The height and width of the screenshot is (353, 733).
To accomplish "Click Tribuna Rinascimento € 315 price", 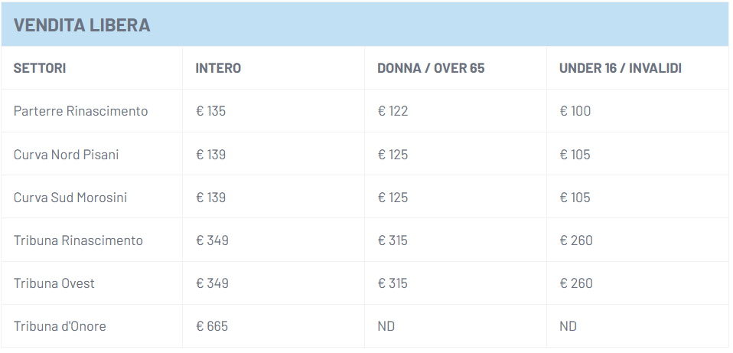I will 393,240.
